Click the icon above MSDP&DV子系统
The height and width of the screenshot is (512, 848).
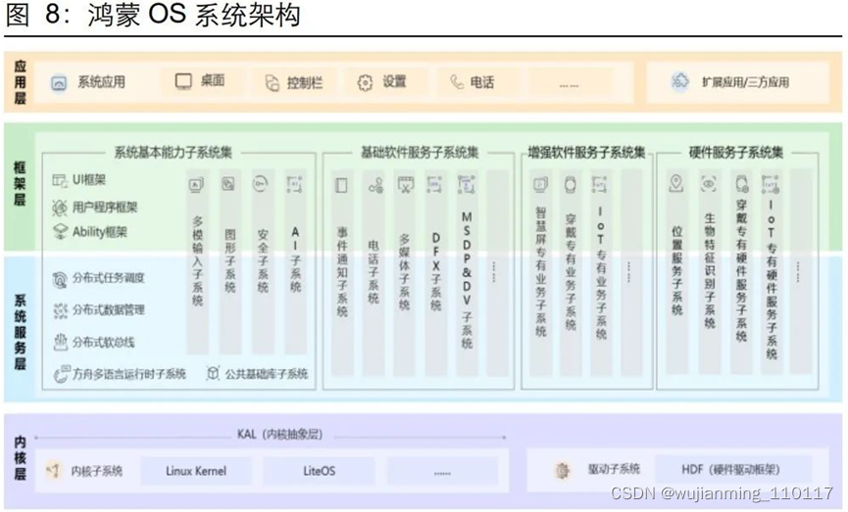click(x=467, y=184)
